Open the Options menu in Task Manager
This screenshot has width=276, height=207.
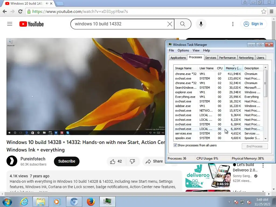point(183,50)
